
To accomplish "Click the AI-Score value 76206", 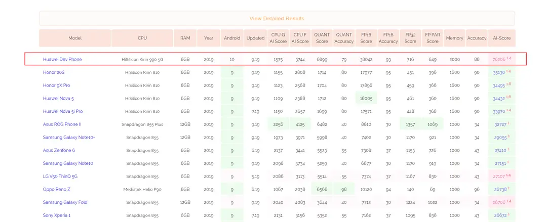I will pyautogui.click(x=499, y=60).
